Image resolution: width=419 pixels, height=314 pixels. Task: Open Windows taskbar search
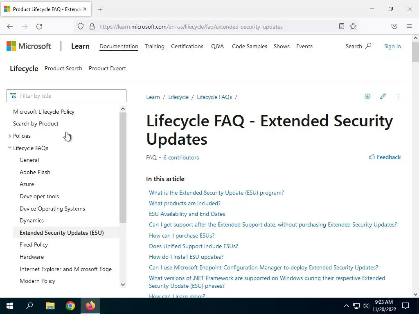29,306
